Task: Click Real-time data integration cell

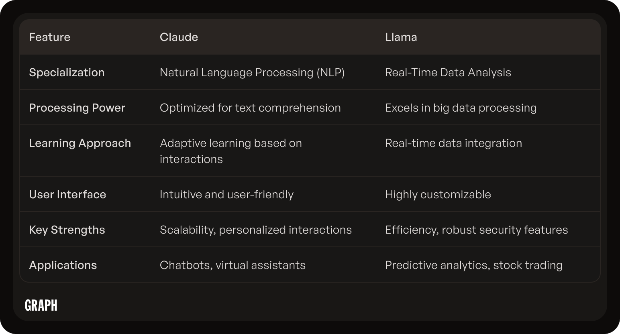Action: tap(453, 143)
